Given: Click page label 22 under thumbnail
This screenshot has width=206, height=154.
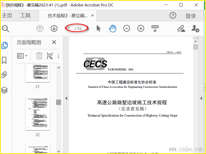Looking at the screenshot, I should point(38,135).
